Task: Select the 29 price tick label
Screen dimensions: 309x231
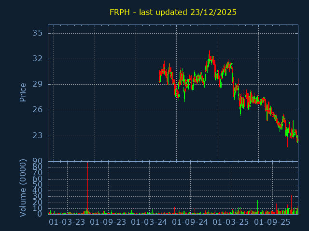Action: [x=38, y=84]
